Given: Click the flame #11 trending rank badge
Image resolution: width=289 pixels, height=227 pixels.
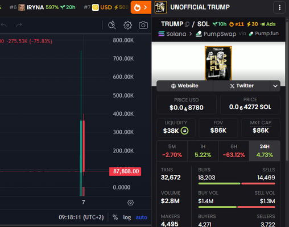Looking at the screenshot, I should click(237, 24).
